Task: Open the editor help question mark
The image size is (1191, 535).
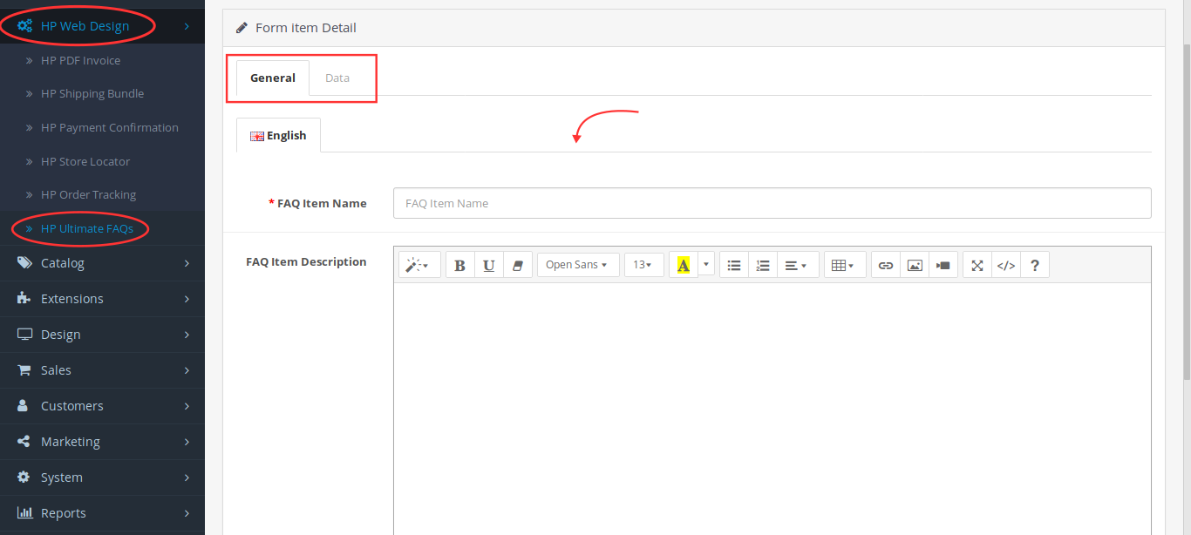Action: tap(1035, 265)
